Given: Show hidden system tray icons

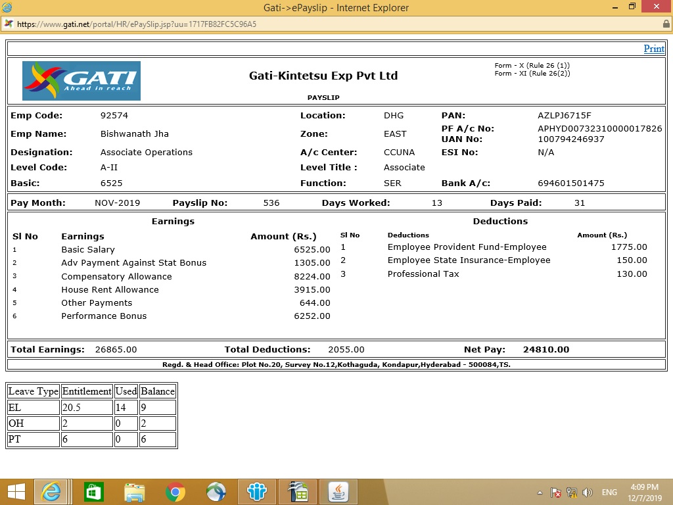Looking at the screenshot, I should coord(540,493).
